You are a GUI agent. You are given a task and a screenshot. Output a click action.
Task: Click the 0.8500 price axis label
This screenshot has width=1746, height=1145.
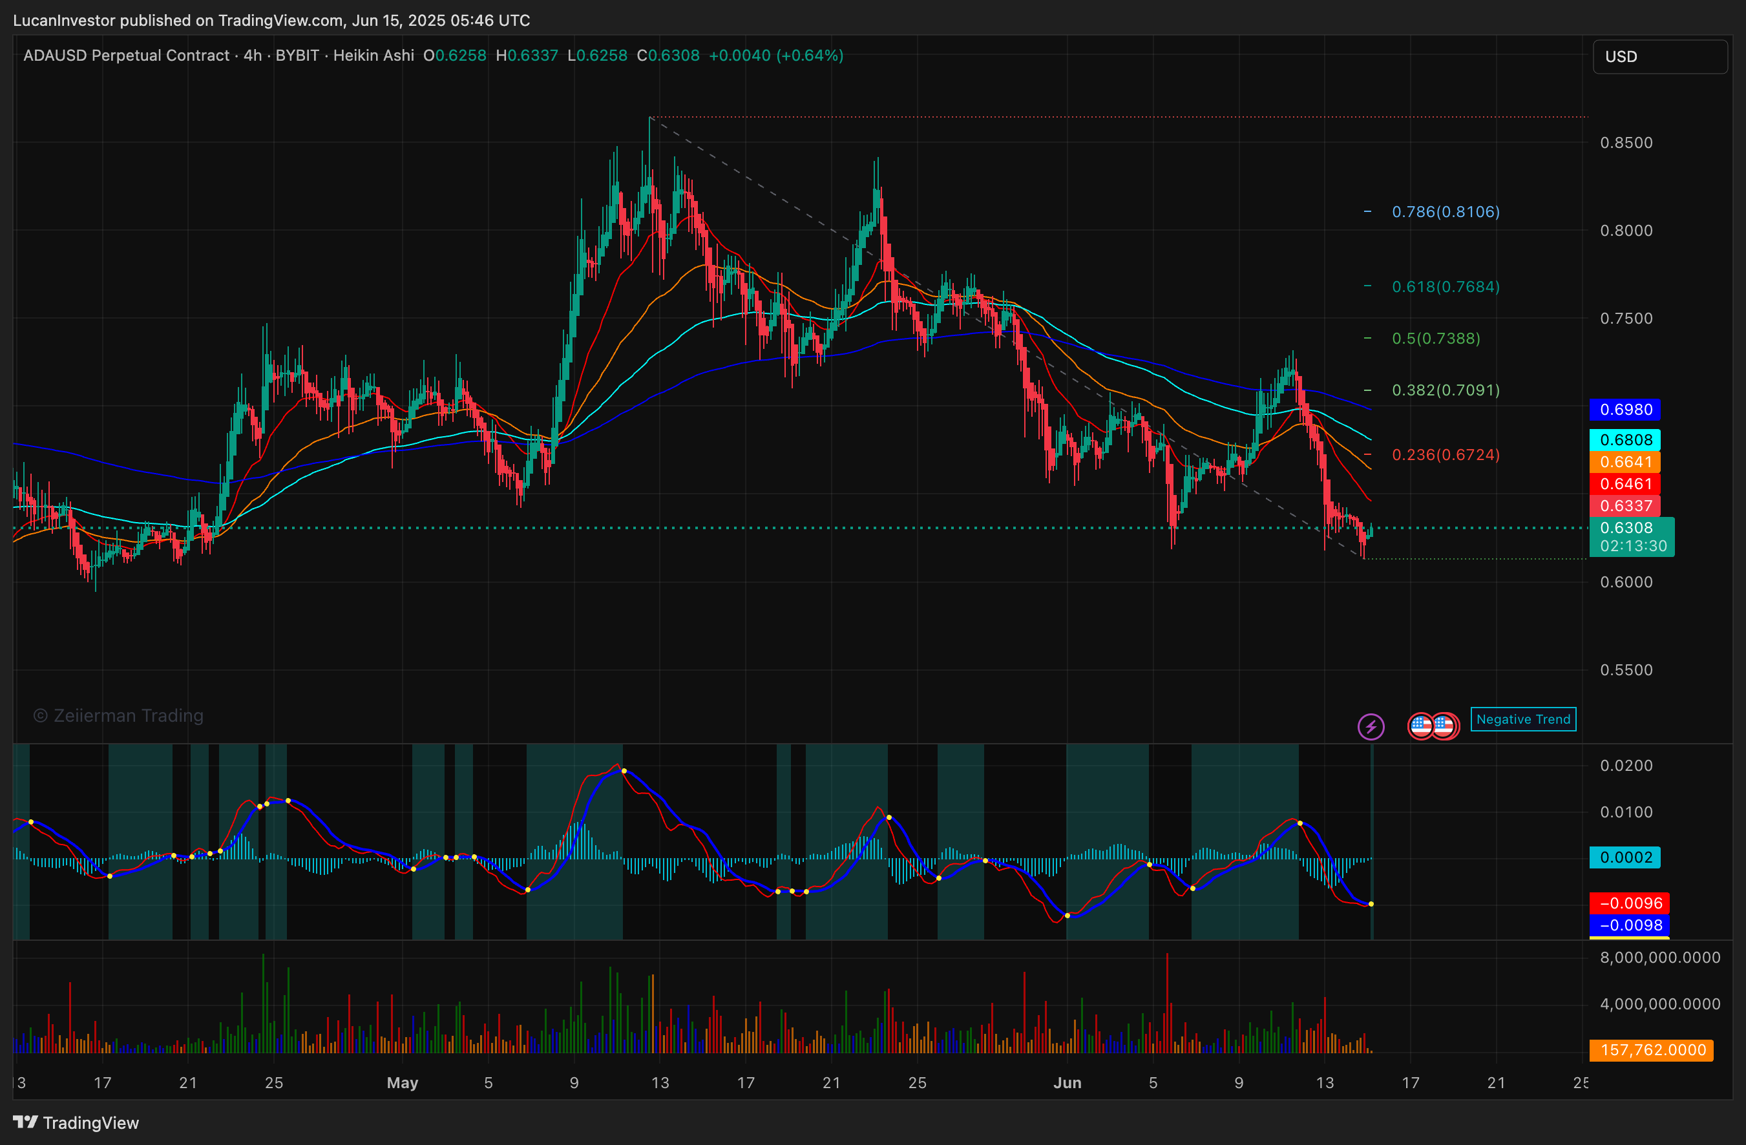click(x=1626, y=142)
